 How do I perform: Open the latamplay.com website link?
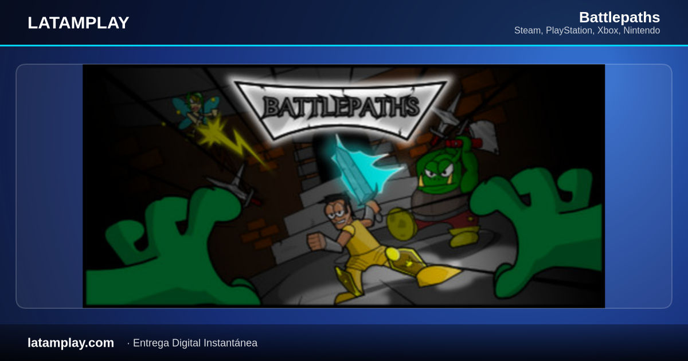click(71, 343)
